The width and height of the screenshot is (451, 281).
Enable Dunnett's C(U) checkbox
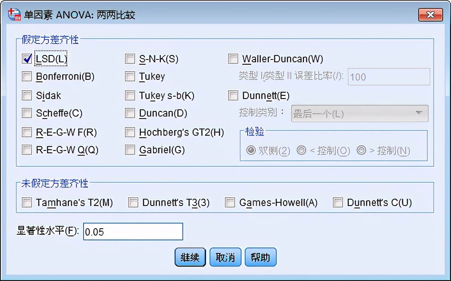tap(338, 203)
